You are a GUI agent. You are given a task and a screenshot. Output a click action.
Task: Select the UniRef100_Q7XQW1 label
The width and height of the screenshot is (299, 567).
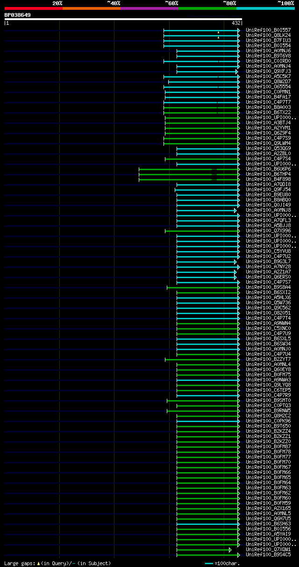pos(268,549)
